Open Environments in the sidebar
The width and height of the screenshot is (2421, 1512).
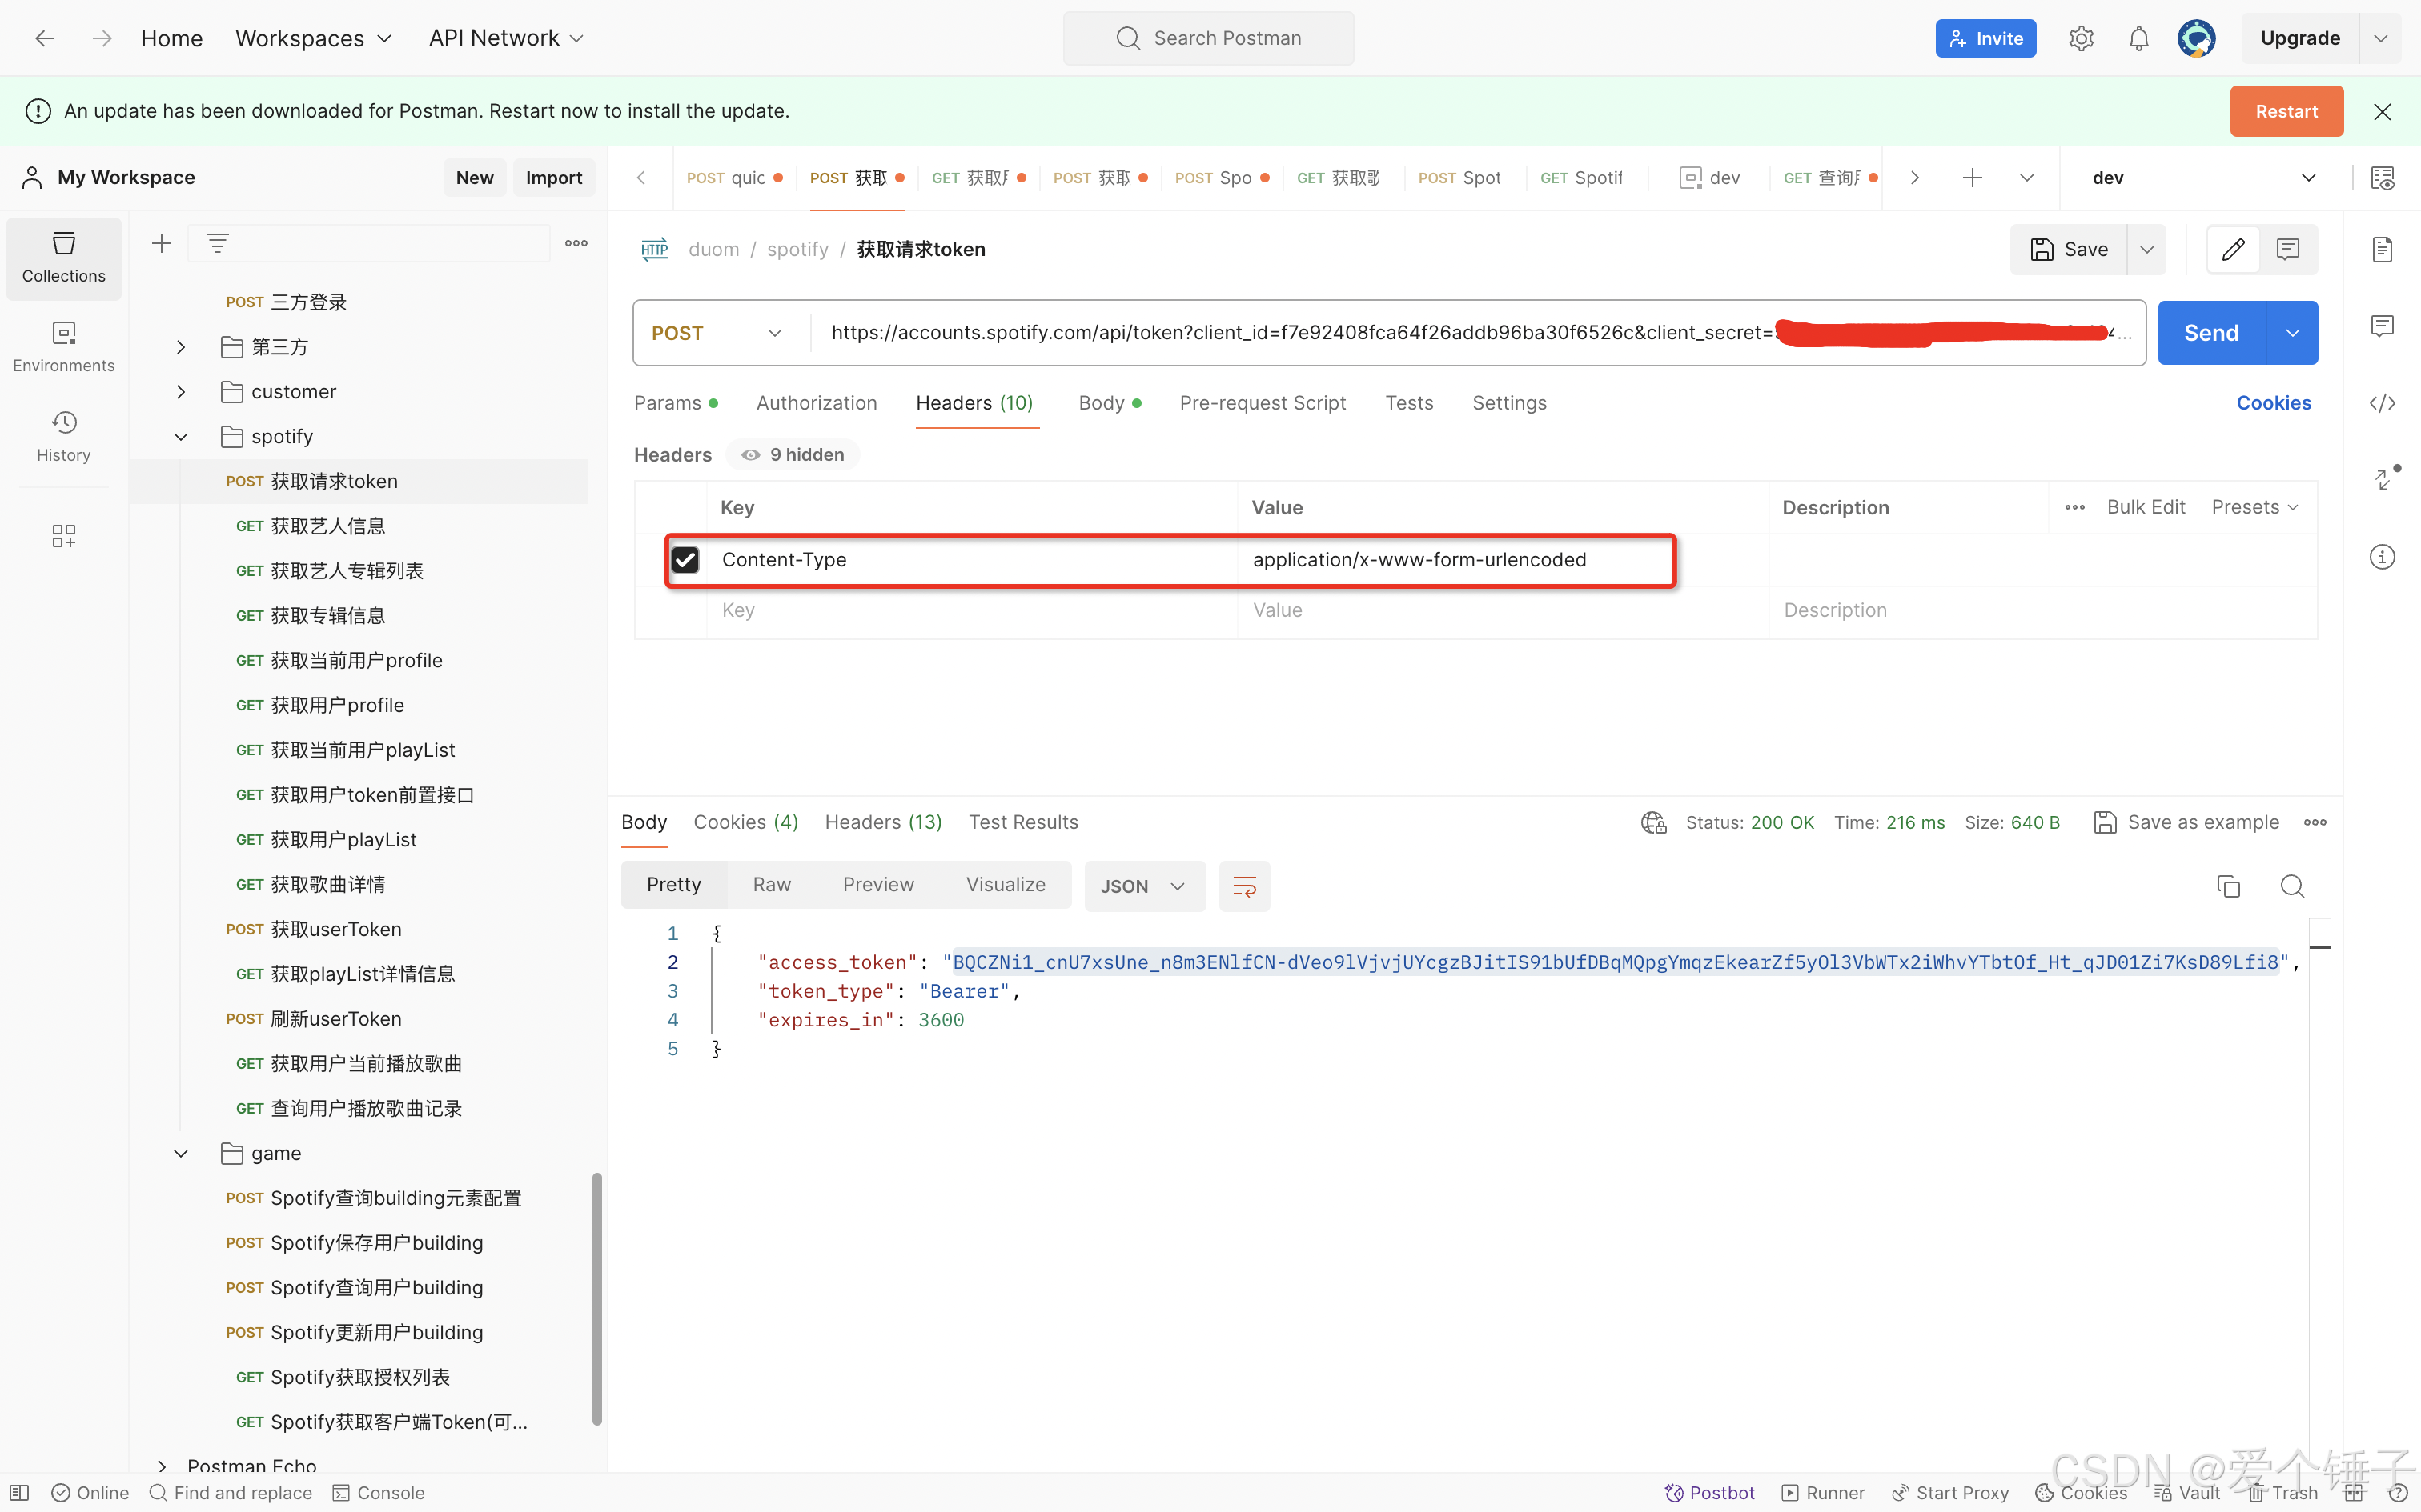click(x=63, y=346)
